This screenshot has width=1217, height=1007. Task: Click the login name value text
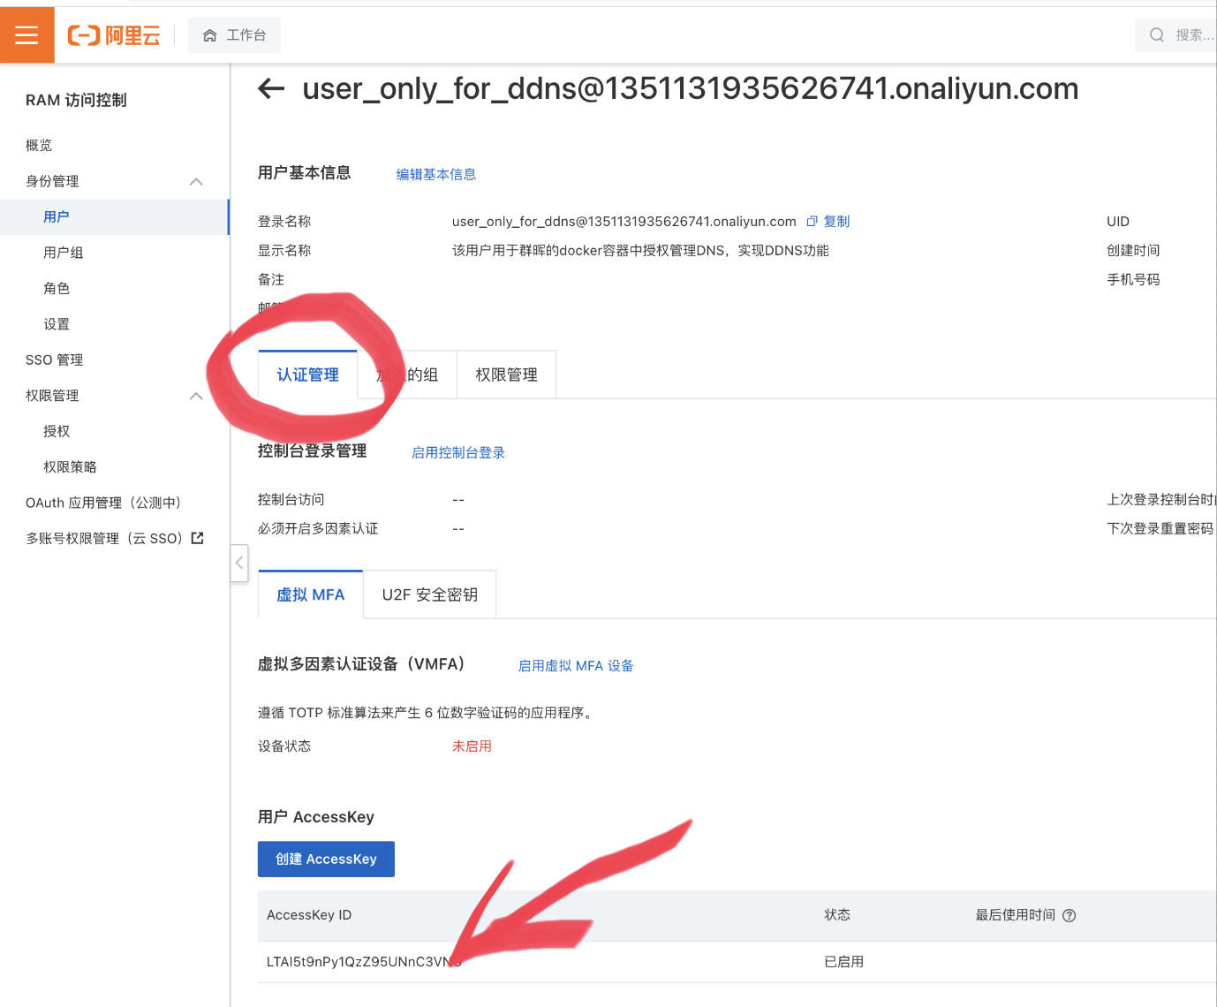click(624, 222)
